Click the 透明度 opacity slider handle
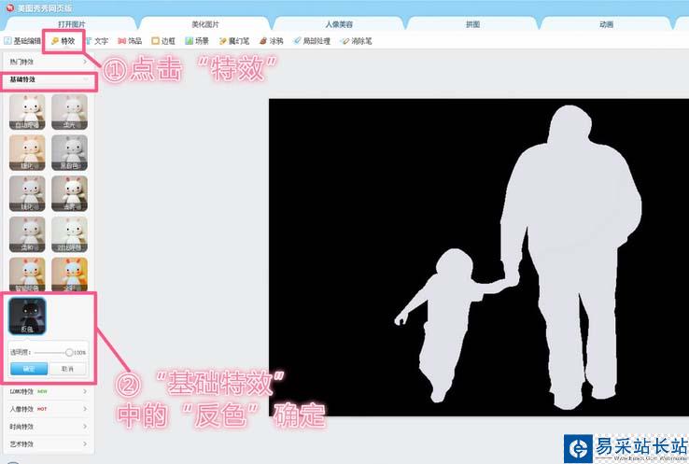 (x=69, y=352)
